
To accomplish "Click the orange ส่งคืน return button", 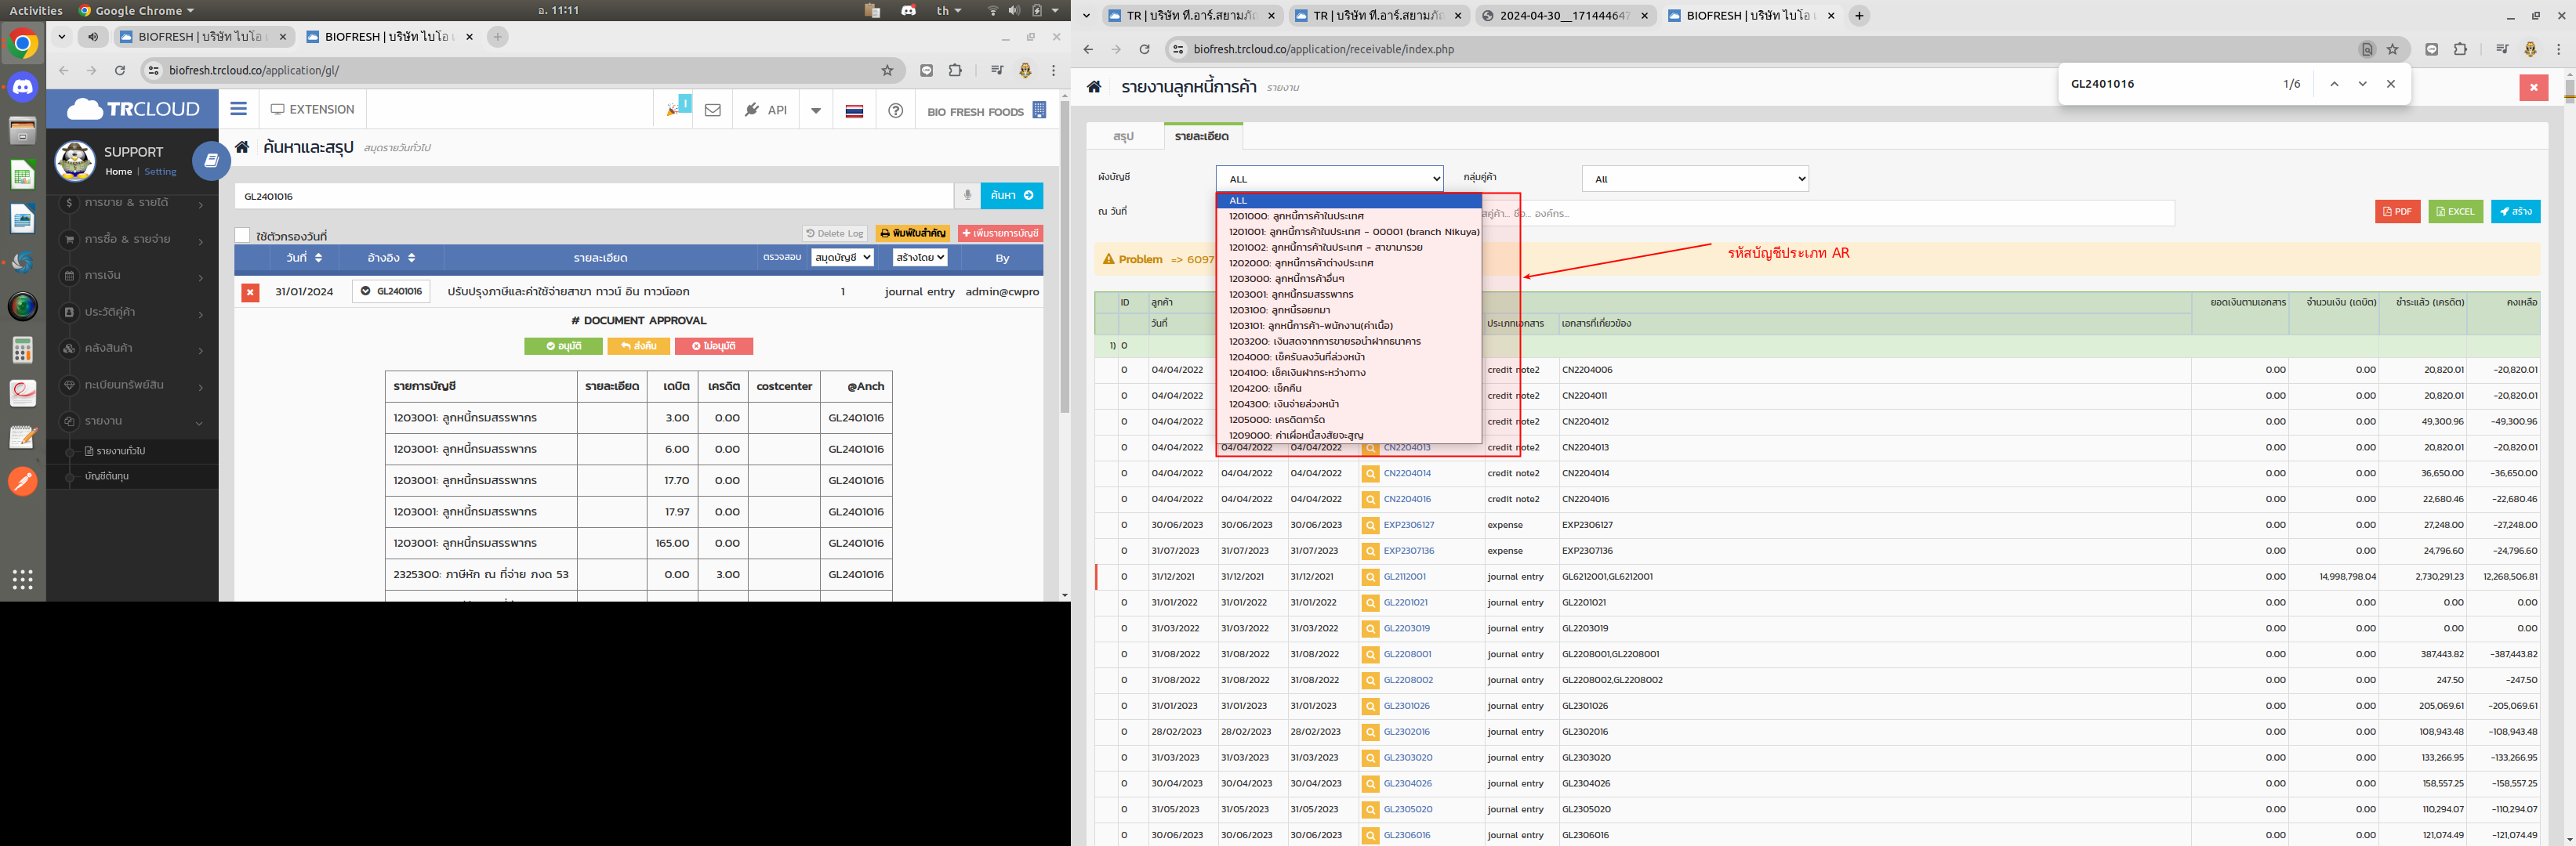I will click(638, 345).
